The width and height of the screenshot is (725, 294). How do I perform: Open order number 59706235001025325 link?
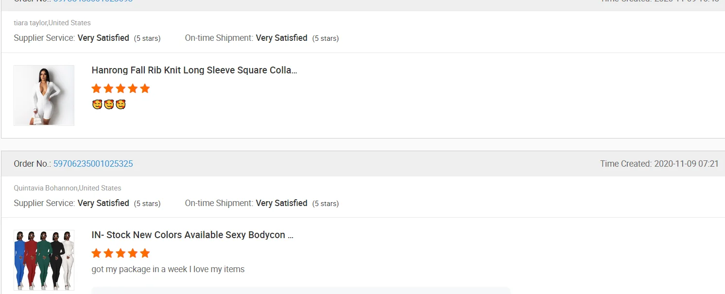coord(93,164)
